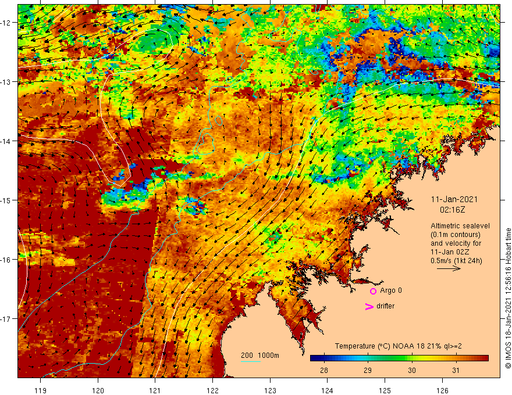
Task: Select the '02:16Z' time text
Action: coord(452,210)
